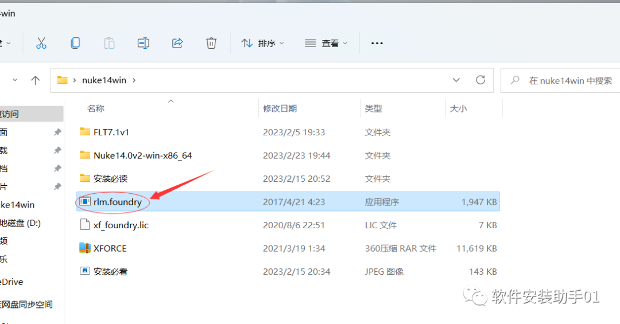Click the 安装必读 folder icon
Screen dimensions: 620x324
click(x=84, y=178)
